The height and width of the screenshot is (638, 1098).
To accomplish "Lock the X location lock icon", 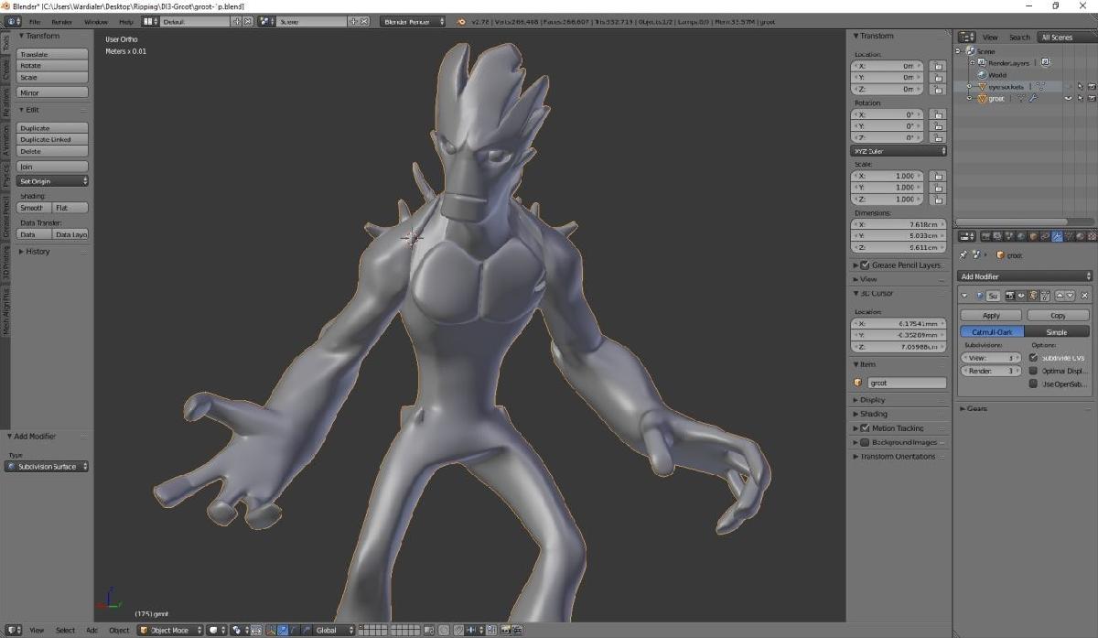I will click(937, 66).
